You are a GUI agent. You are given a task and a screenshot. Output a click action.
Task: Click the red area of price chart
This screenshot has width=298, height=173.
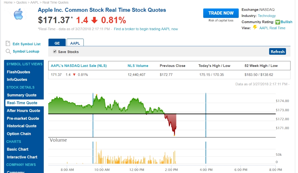[x=172, y=120]
